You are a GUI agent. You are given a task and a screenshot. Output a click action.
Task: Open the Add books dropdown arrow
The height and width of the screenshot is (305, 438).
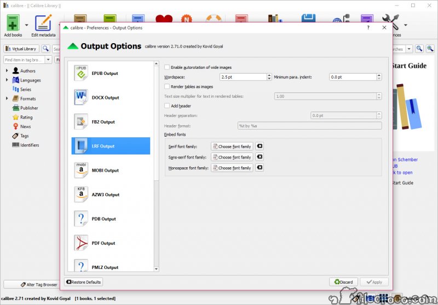[26, 25]
